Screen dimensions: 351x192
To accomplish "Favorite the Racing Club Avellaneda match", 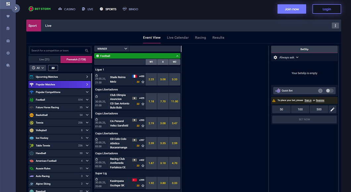I will 143,166.
